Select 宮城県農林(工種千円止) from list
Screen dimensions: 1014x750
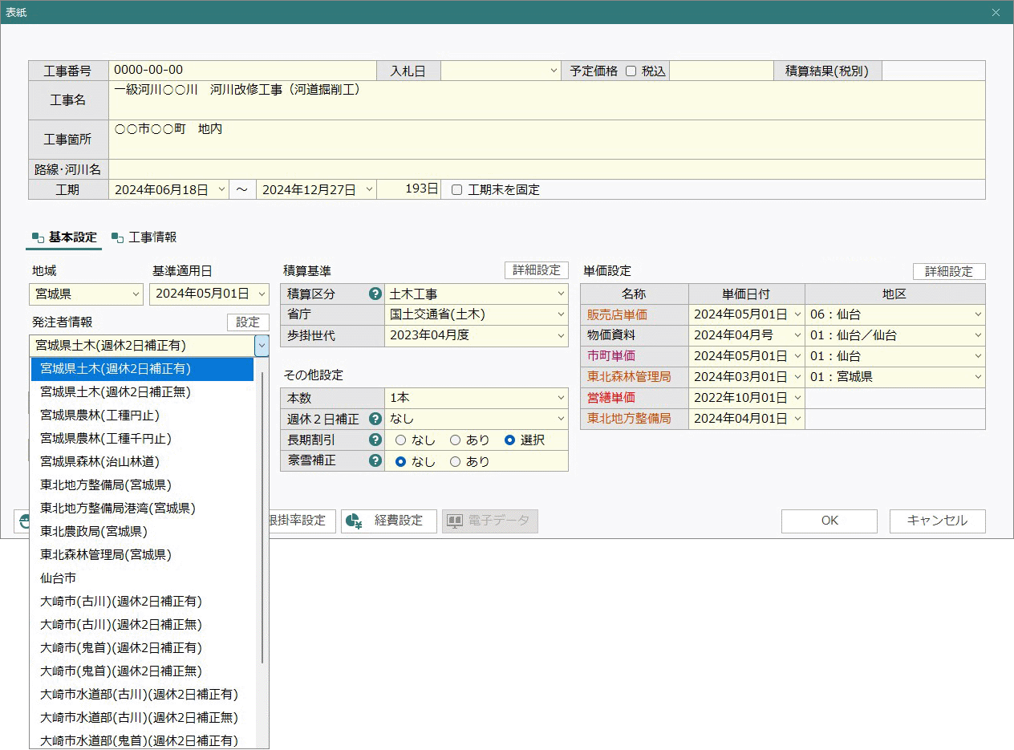[x=142, y=439]
